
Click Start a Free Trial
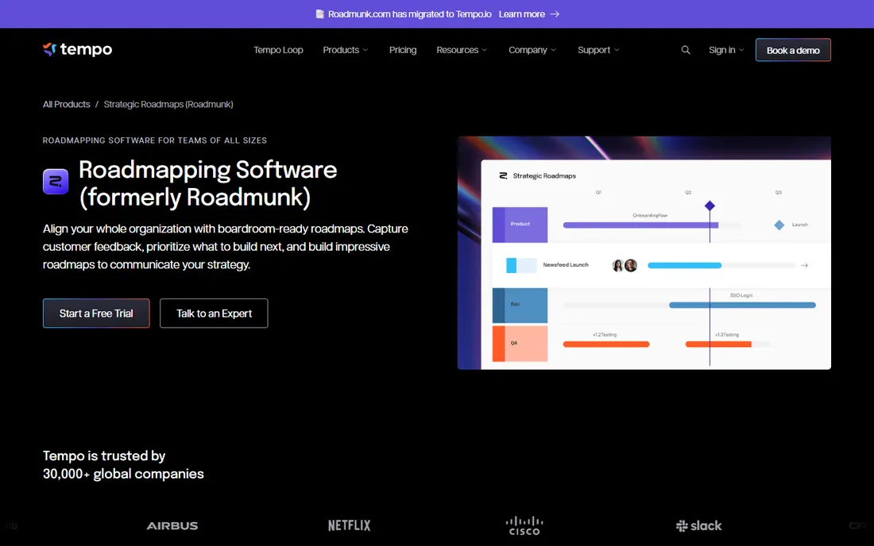[96, 313]
